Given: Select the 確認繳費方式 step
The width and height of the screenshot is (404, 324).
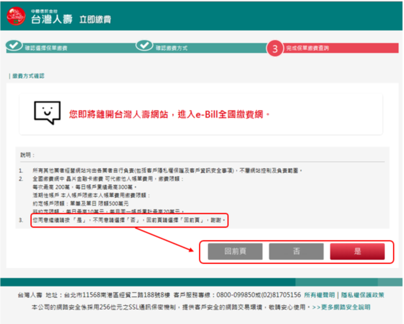Looking at the screenshot, I should [x=172, y=48].
